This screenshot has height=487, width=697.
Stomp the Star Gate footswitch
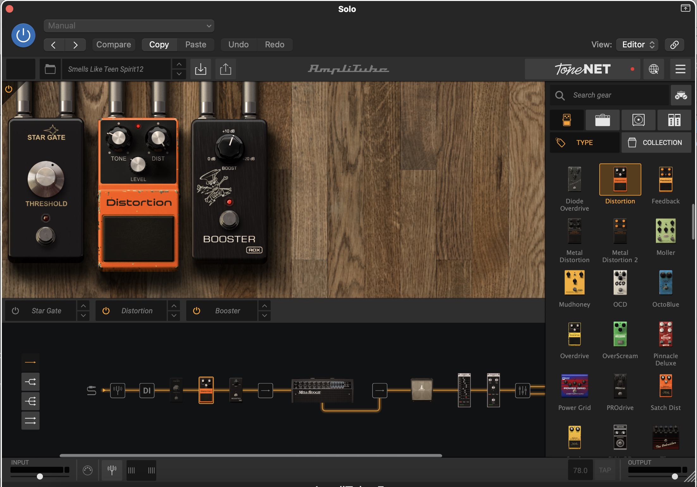click(46, 236)
